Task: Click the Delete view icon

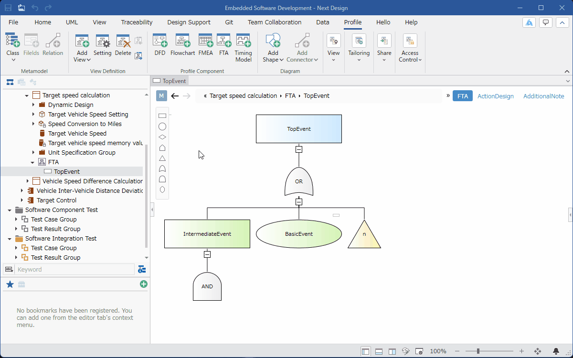Action: click(123, 42)
